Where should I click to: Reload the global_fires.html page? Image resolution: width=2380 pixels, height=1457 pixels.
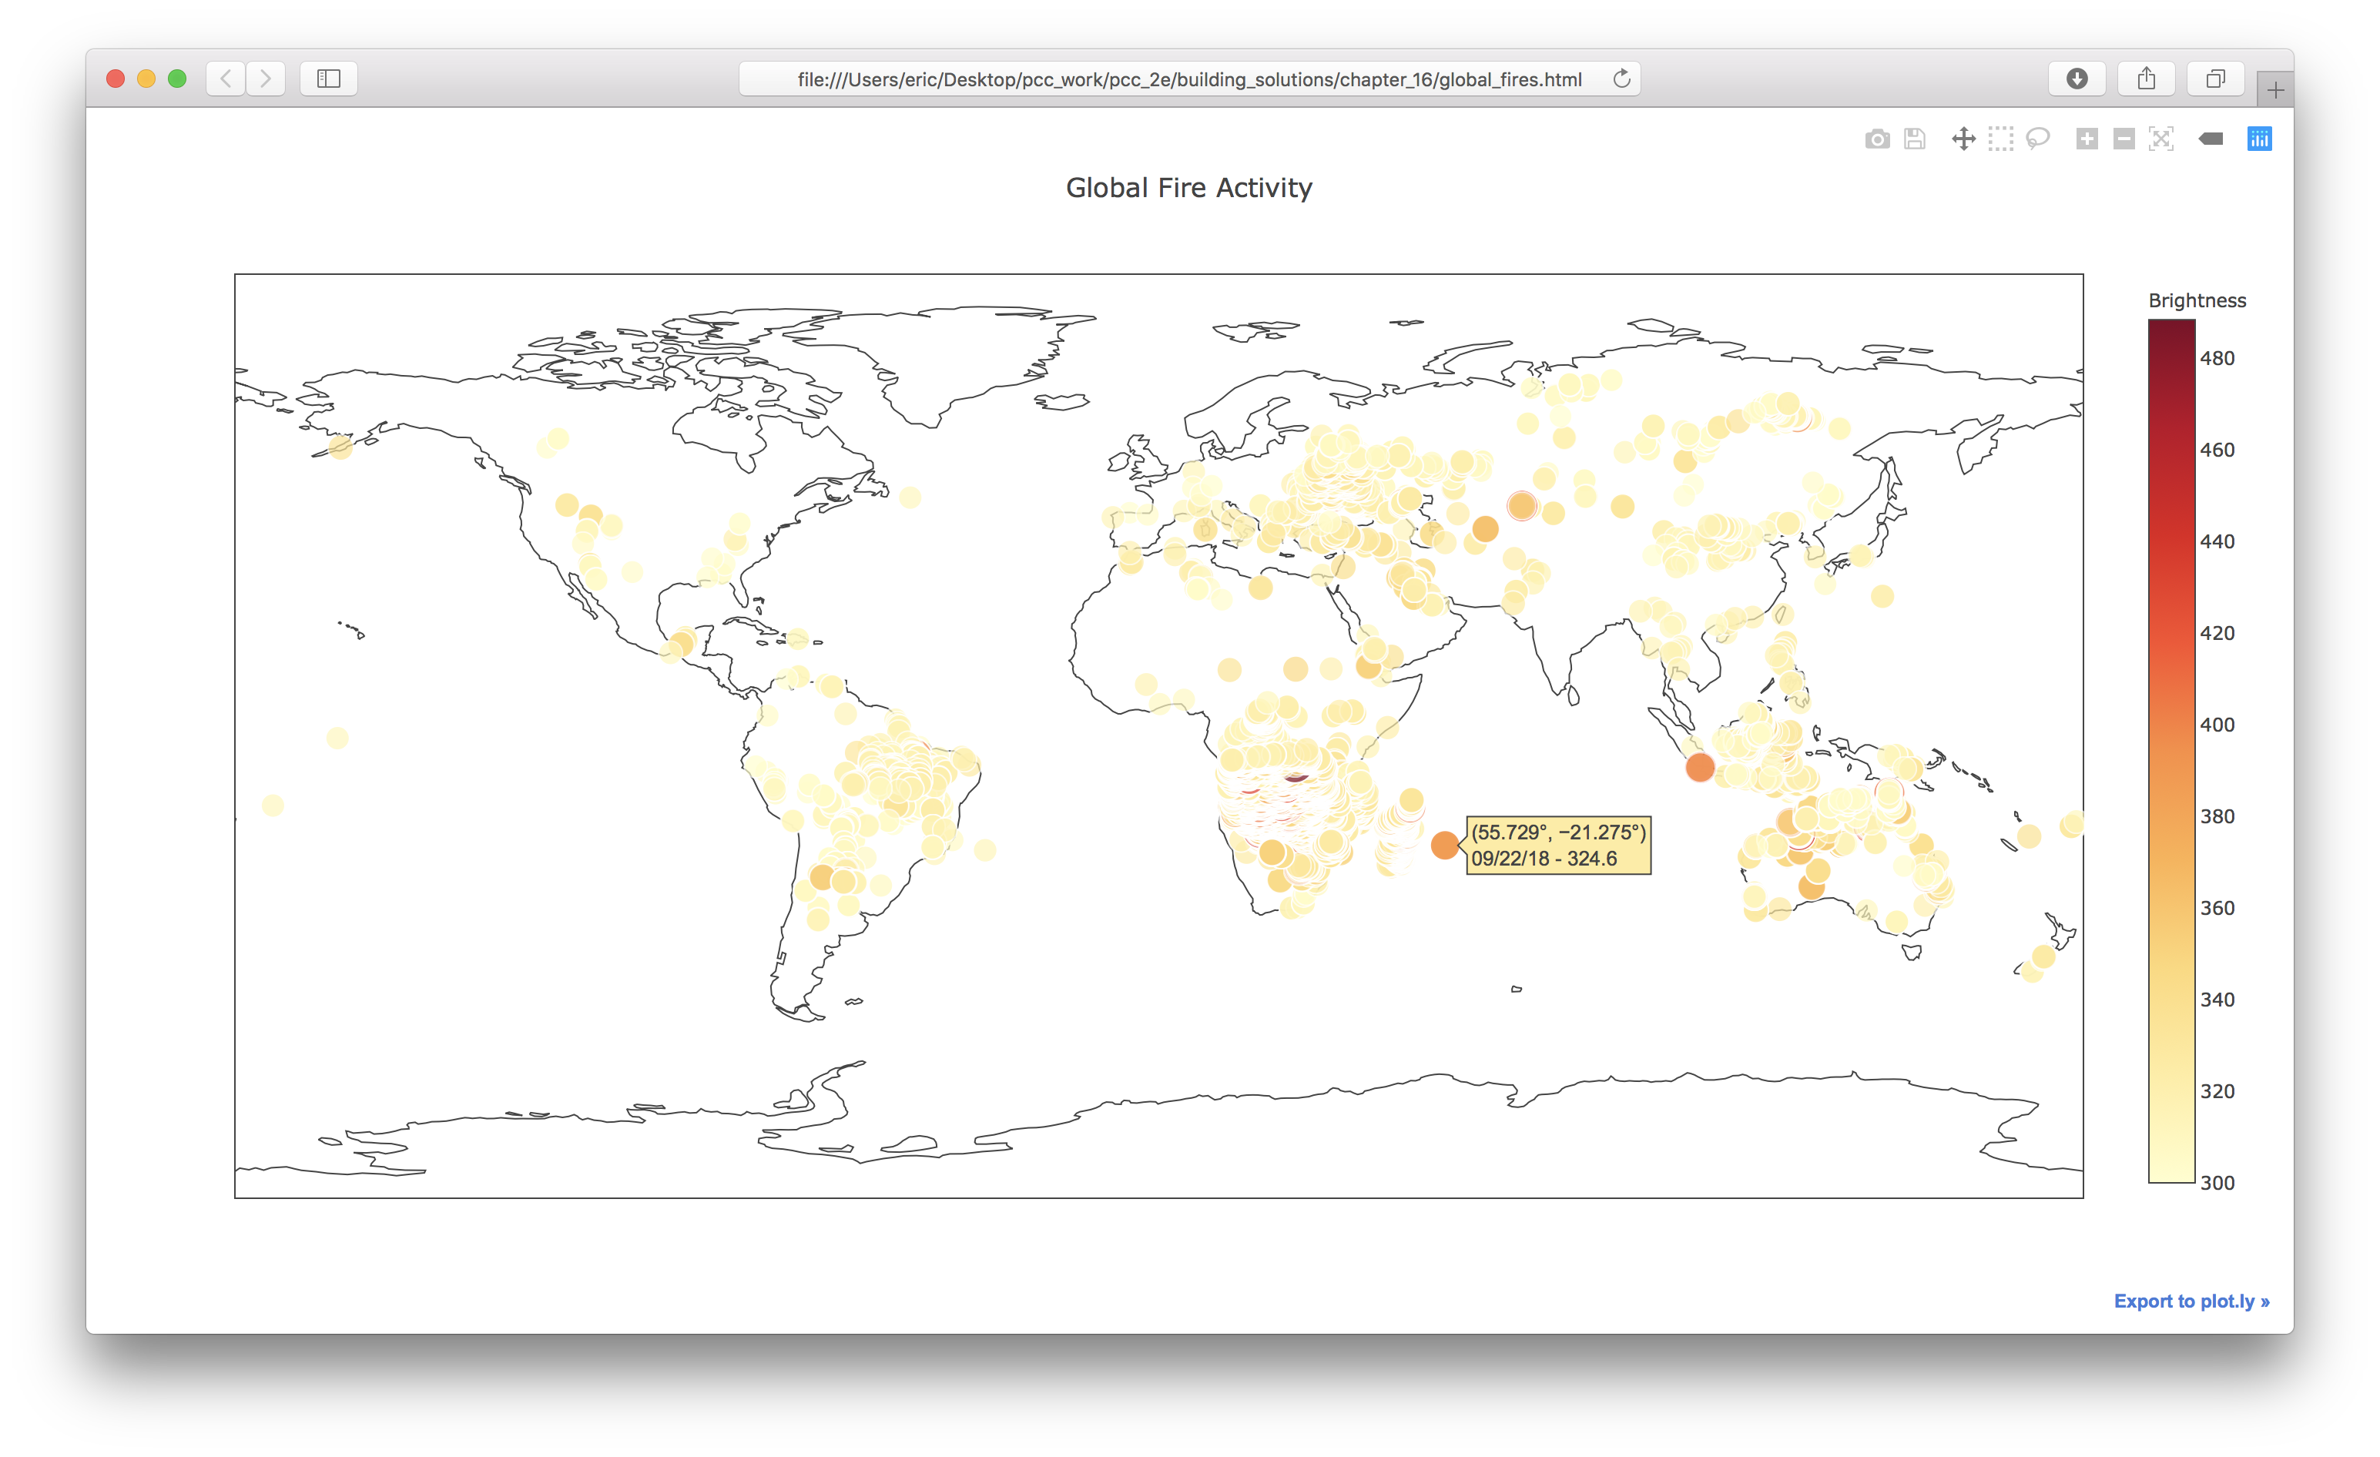1622,79
